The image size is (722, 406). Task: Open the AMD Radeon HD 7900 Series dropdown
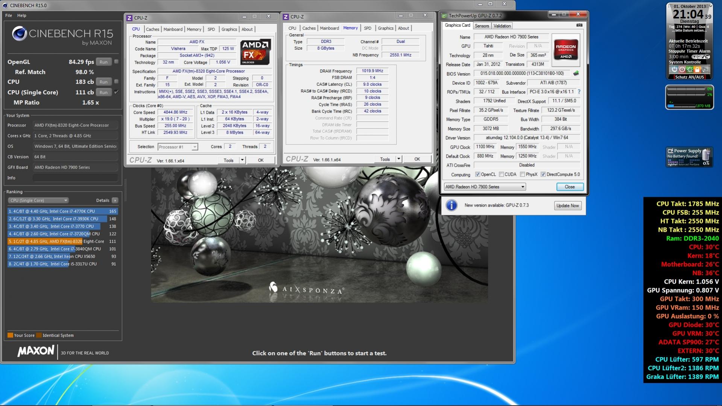485,187
